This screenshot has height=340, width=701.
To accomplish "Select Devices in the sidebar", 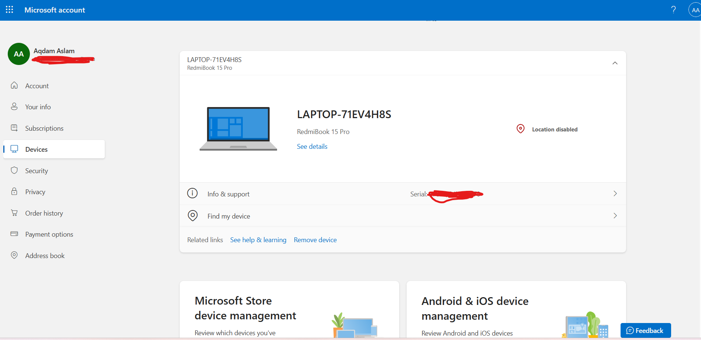I will [x=54, y=149].
